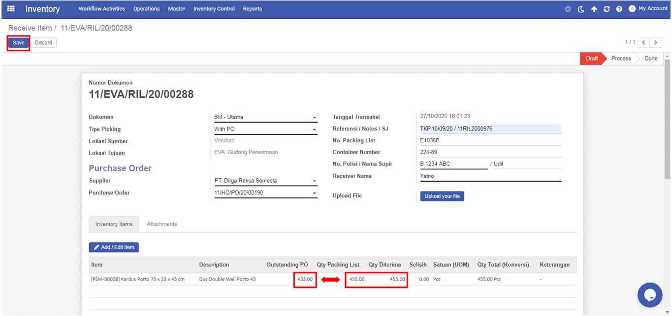The height and width of the screenshot is (316, 672).
Task: Open the Inventory Control menu
Action: point(214,9)
